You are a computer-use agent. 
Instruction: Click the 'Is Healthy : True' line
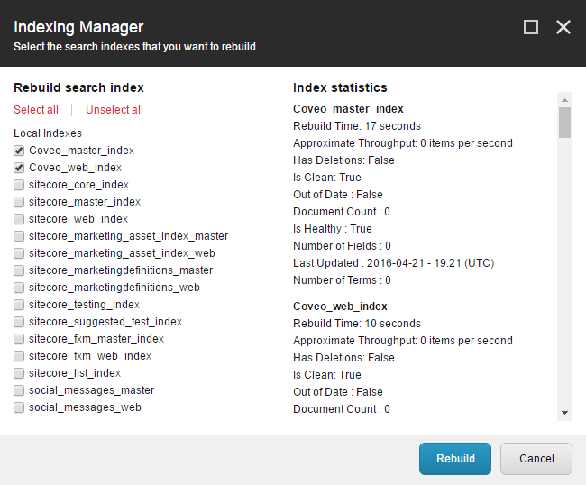click(x=333, y=229)
